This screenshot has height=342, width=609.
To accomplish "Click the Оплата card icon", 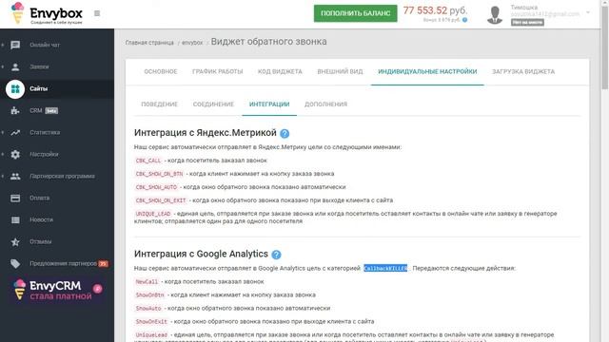I will [15, 199].
